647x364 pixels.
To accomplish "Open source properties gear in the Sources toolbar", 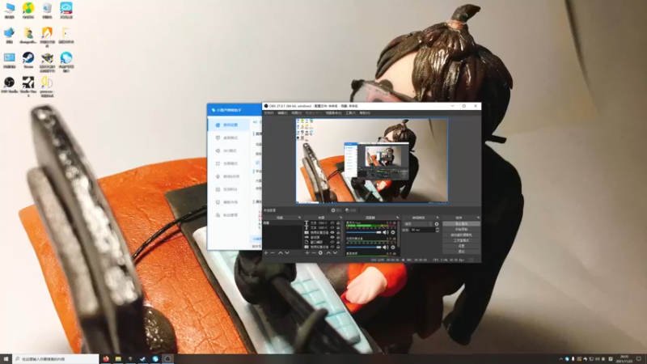I will [320, 252].
